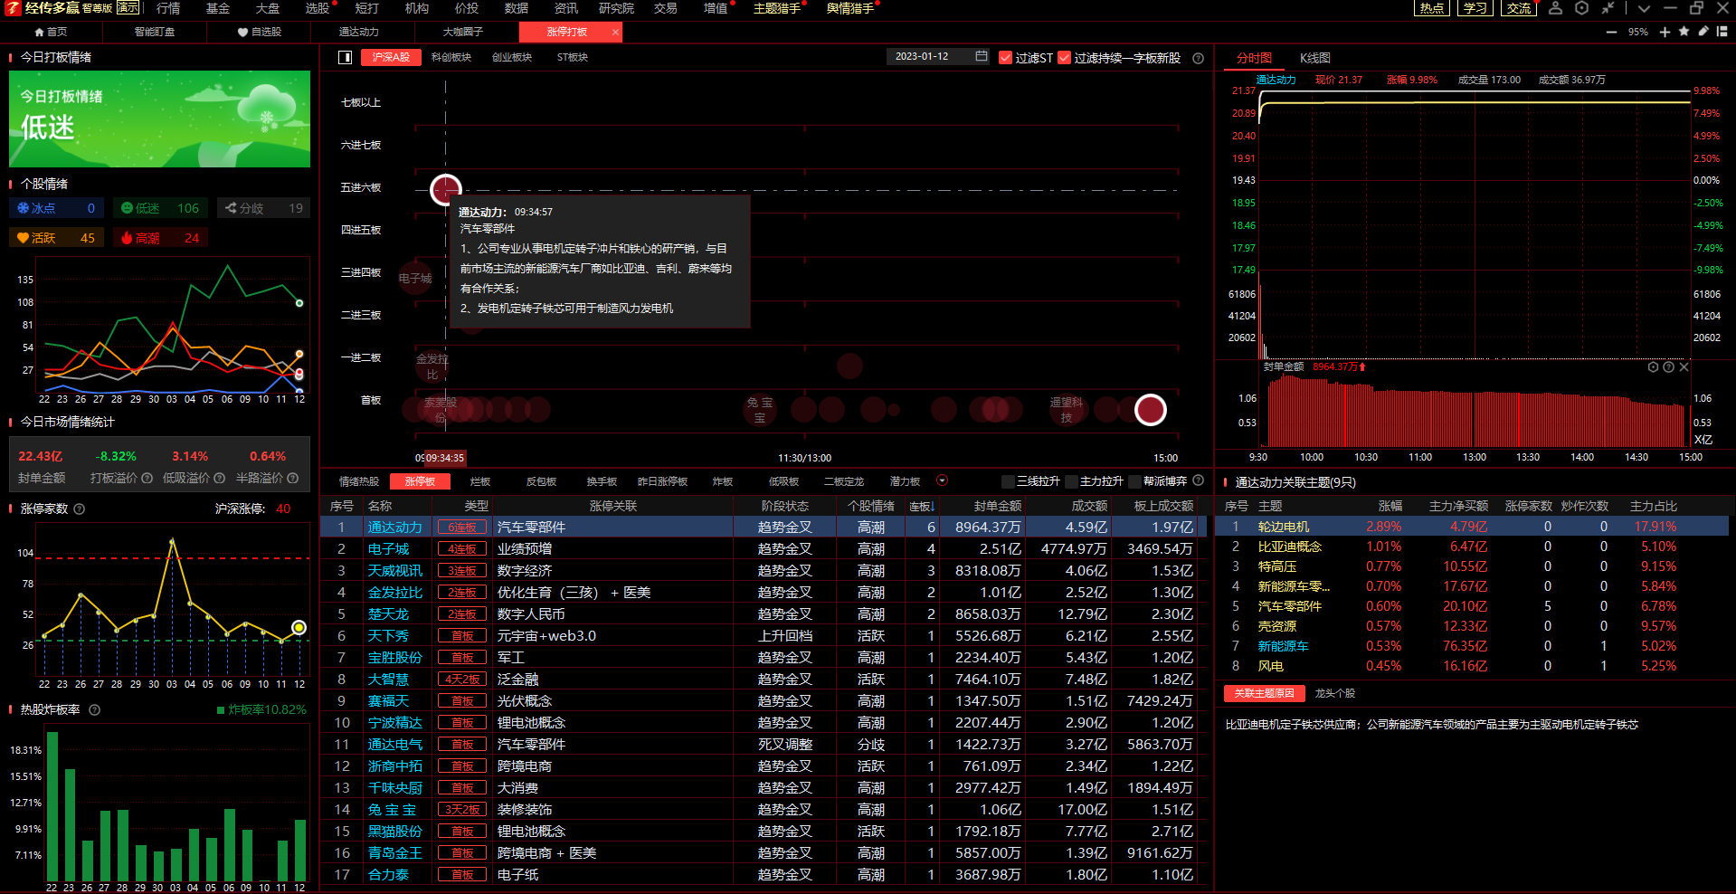Click the target icon in 封单金额 panel
This screenshot has height=894, width=1736.
tap(1653, 366)
